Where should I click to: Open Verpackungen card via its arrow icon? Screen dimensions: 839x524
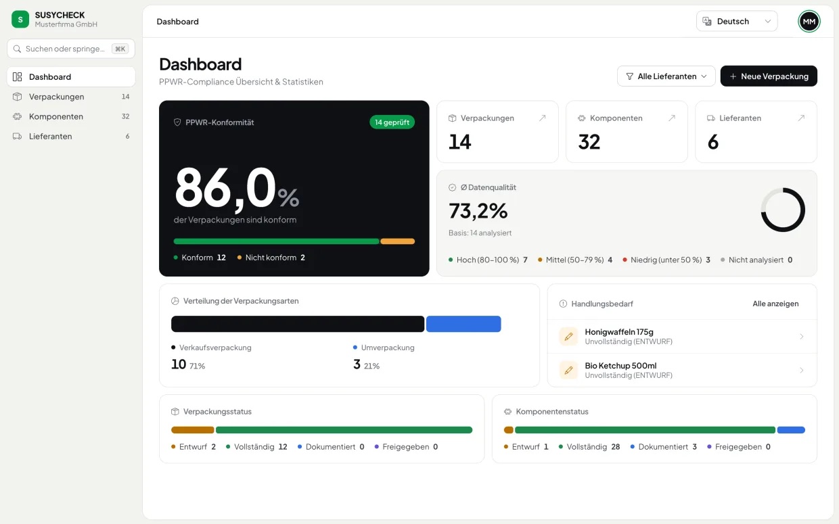point(542,118)
